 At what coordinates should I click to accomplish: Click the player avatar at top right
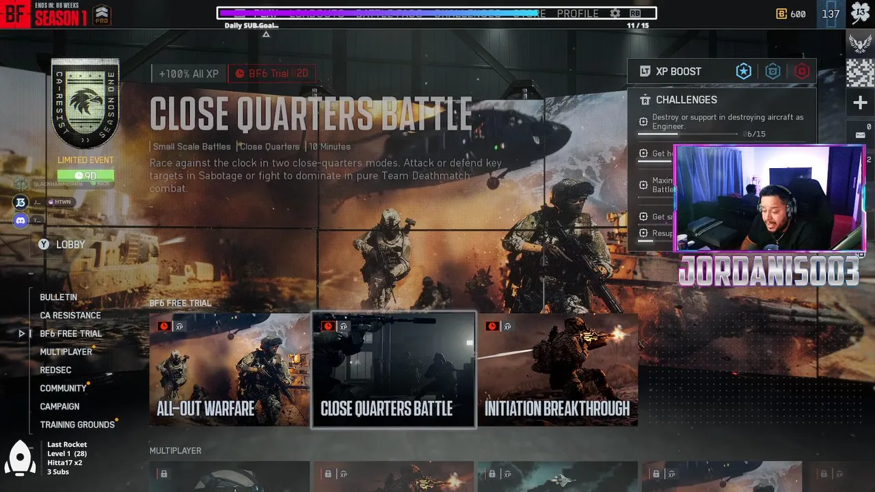pos(860,13)
